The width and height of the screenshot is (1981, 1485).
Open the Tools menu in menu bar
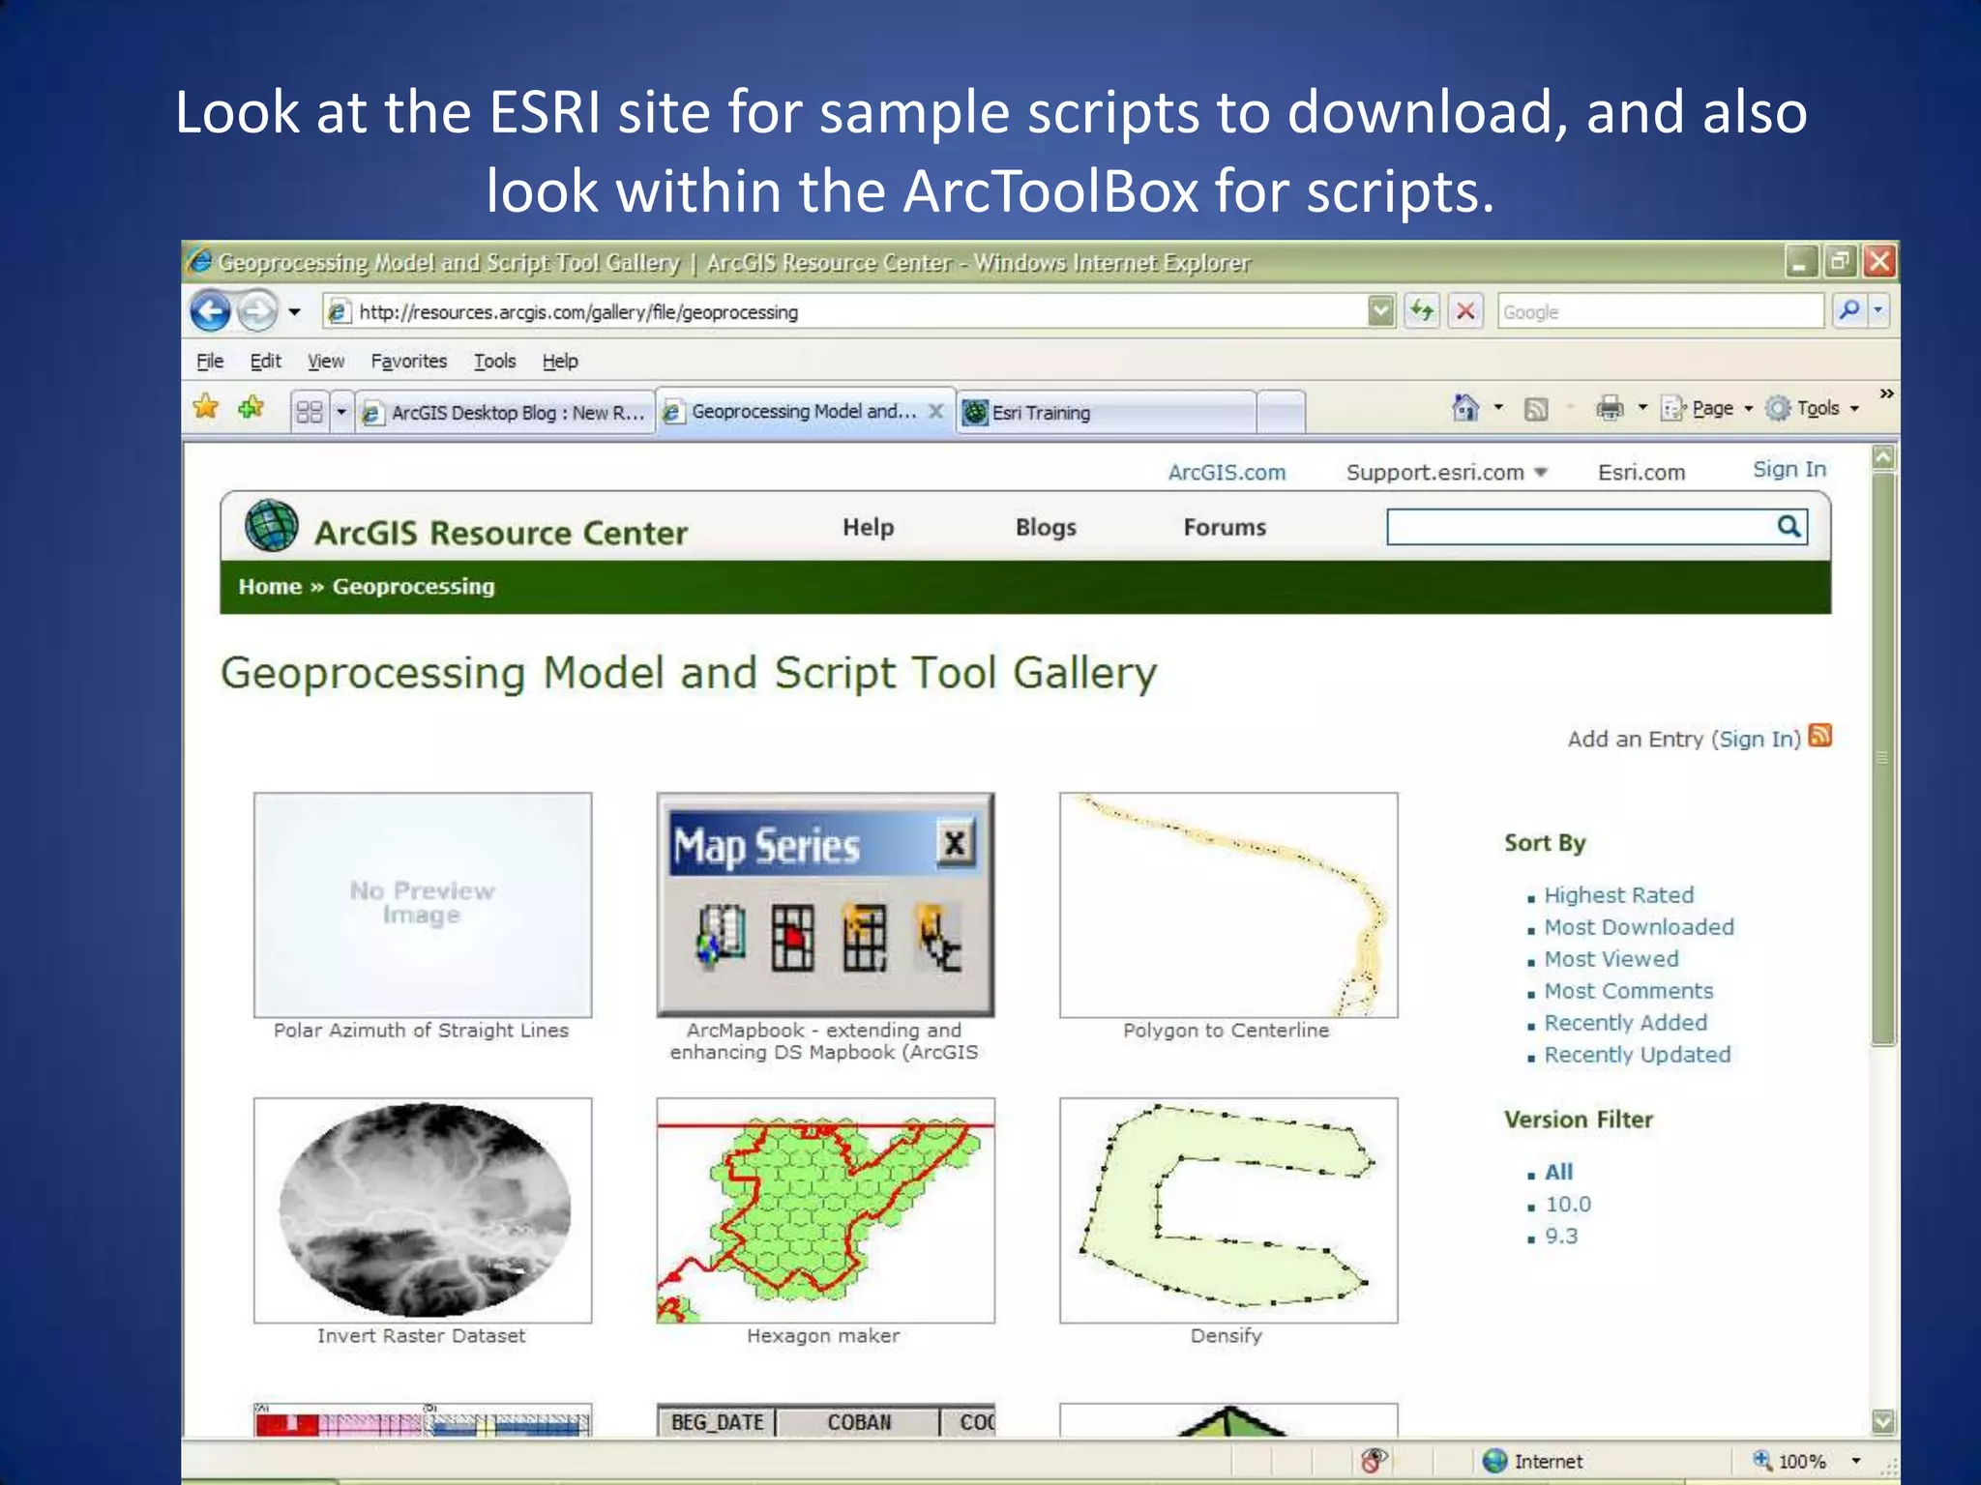494,361
